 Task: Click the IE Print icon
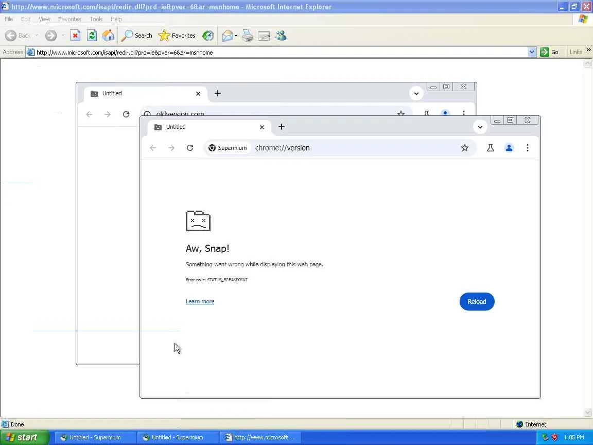247,36
